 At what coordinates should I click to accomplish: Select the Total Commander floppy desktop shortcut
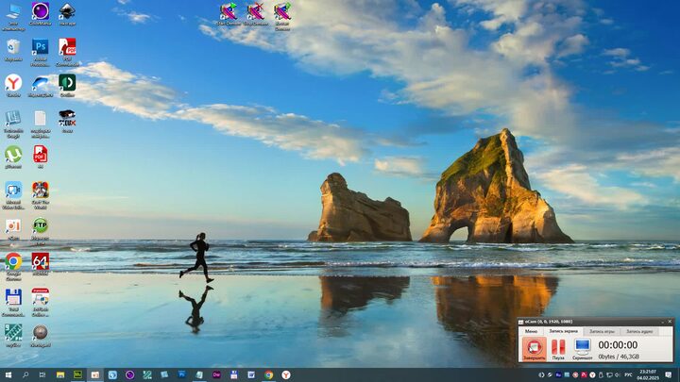click(13, 303)
